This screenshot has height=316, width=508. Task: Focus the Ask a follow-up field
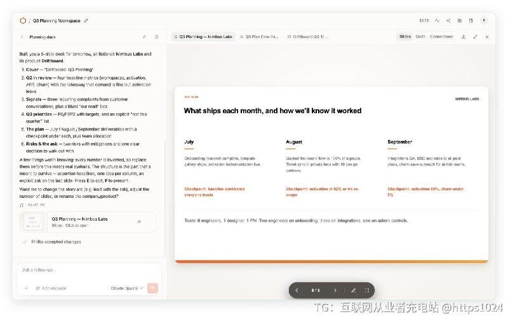(89, 270)
